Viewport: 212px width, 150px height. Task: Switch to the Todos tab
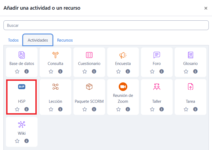(x=13, y=40)
